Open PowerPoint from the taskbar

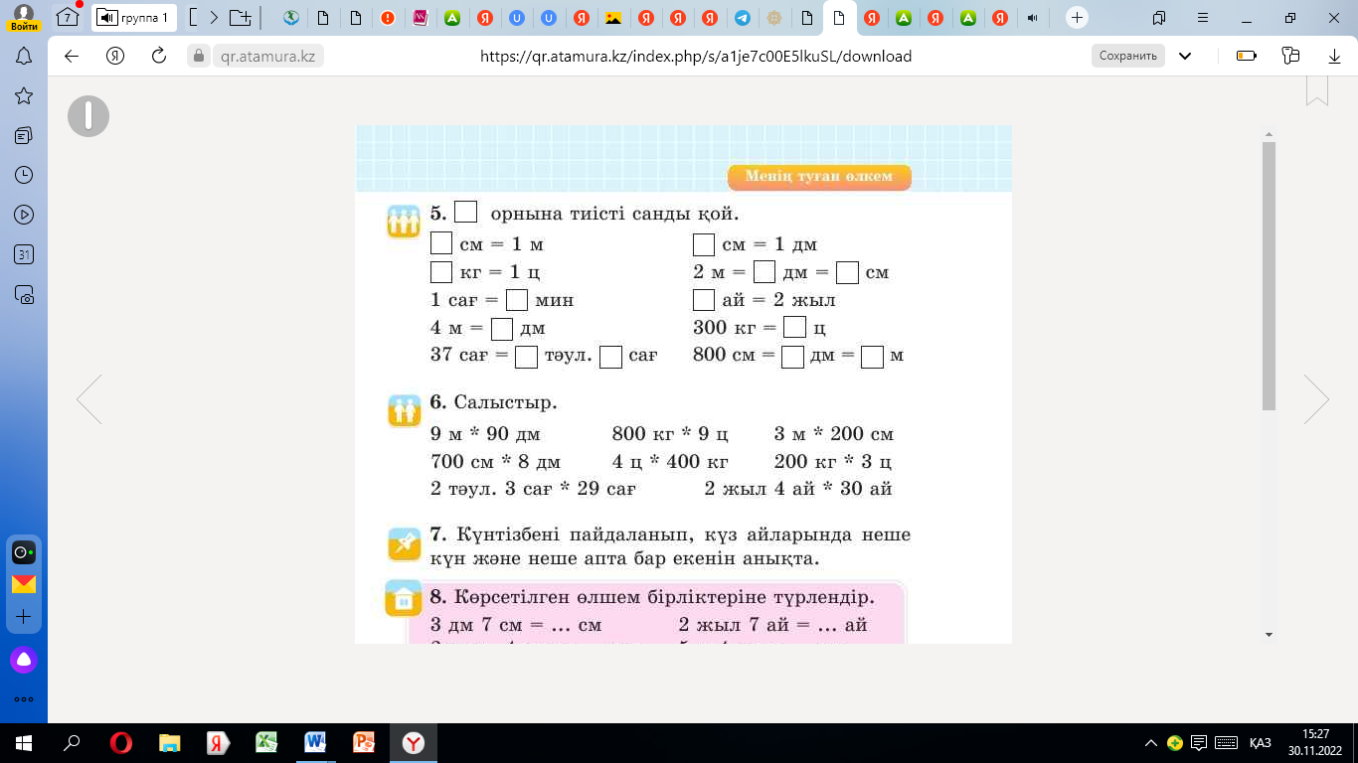point(364,743)
